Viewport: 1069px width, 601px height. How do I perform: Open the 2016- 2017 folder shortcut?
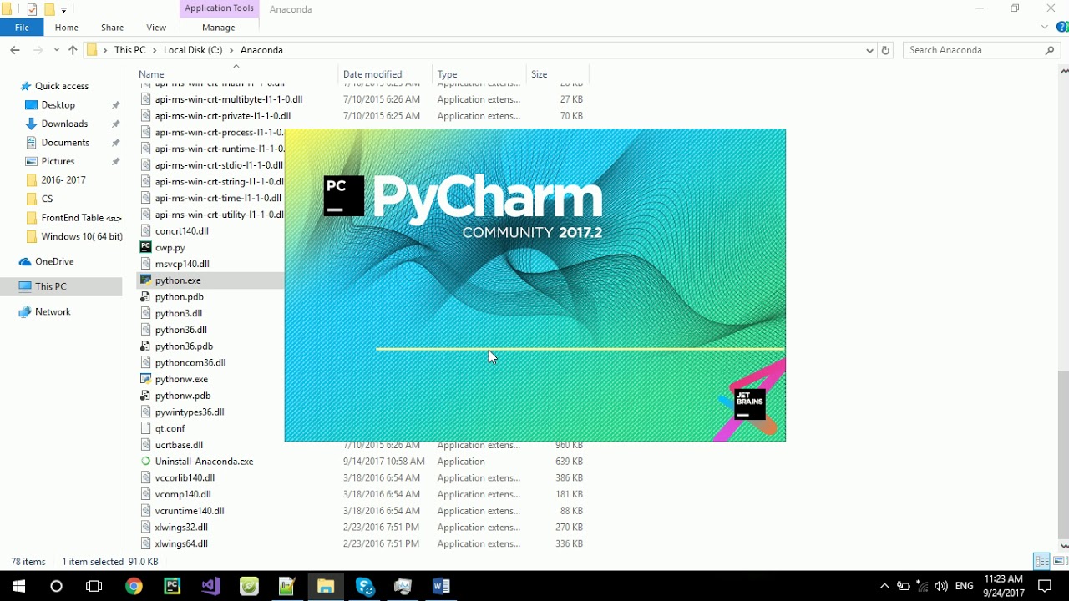[x=63, y=180]
